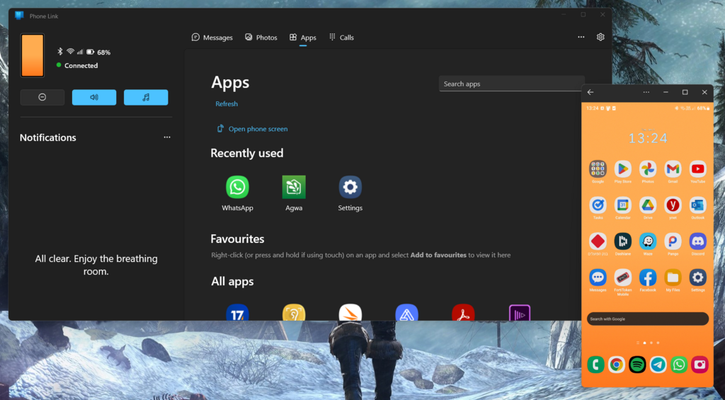Minimize the Phone Link main window

coord(564,14)
